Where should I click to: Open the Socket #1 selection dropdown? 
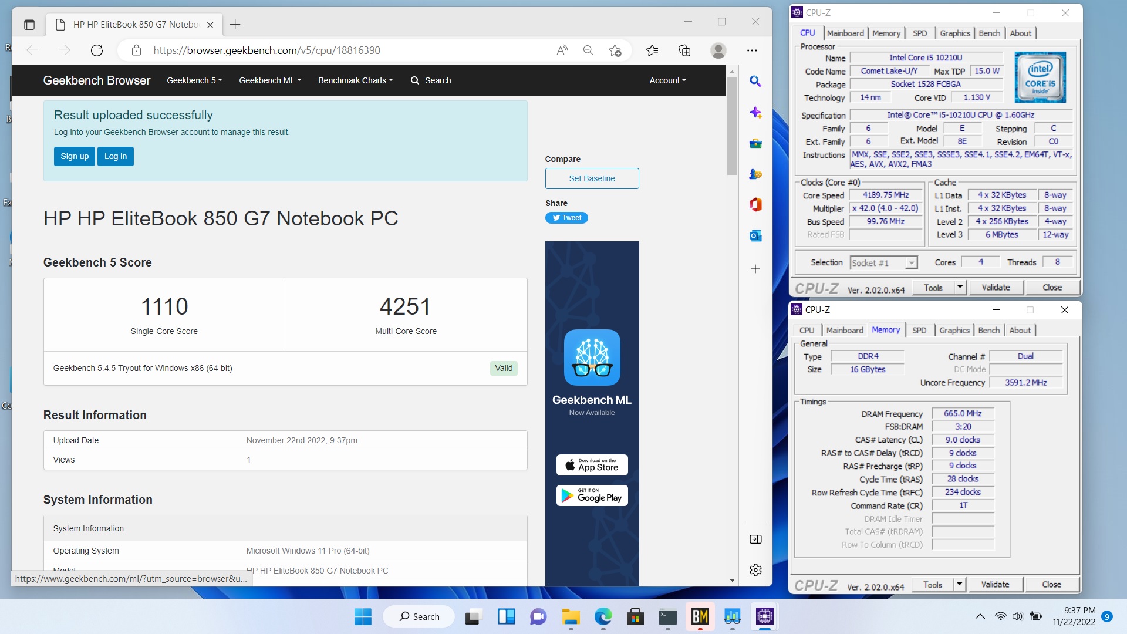883,263
